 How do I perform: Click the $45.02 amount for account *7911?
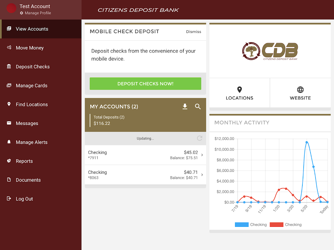191,152
